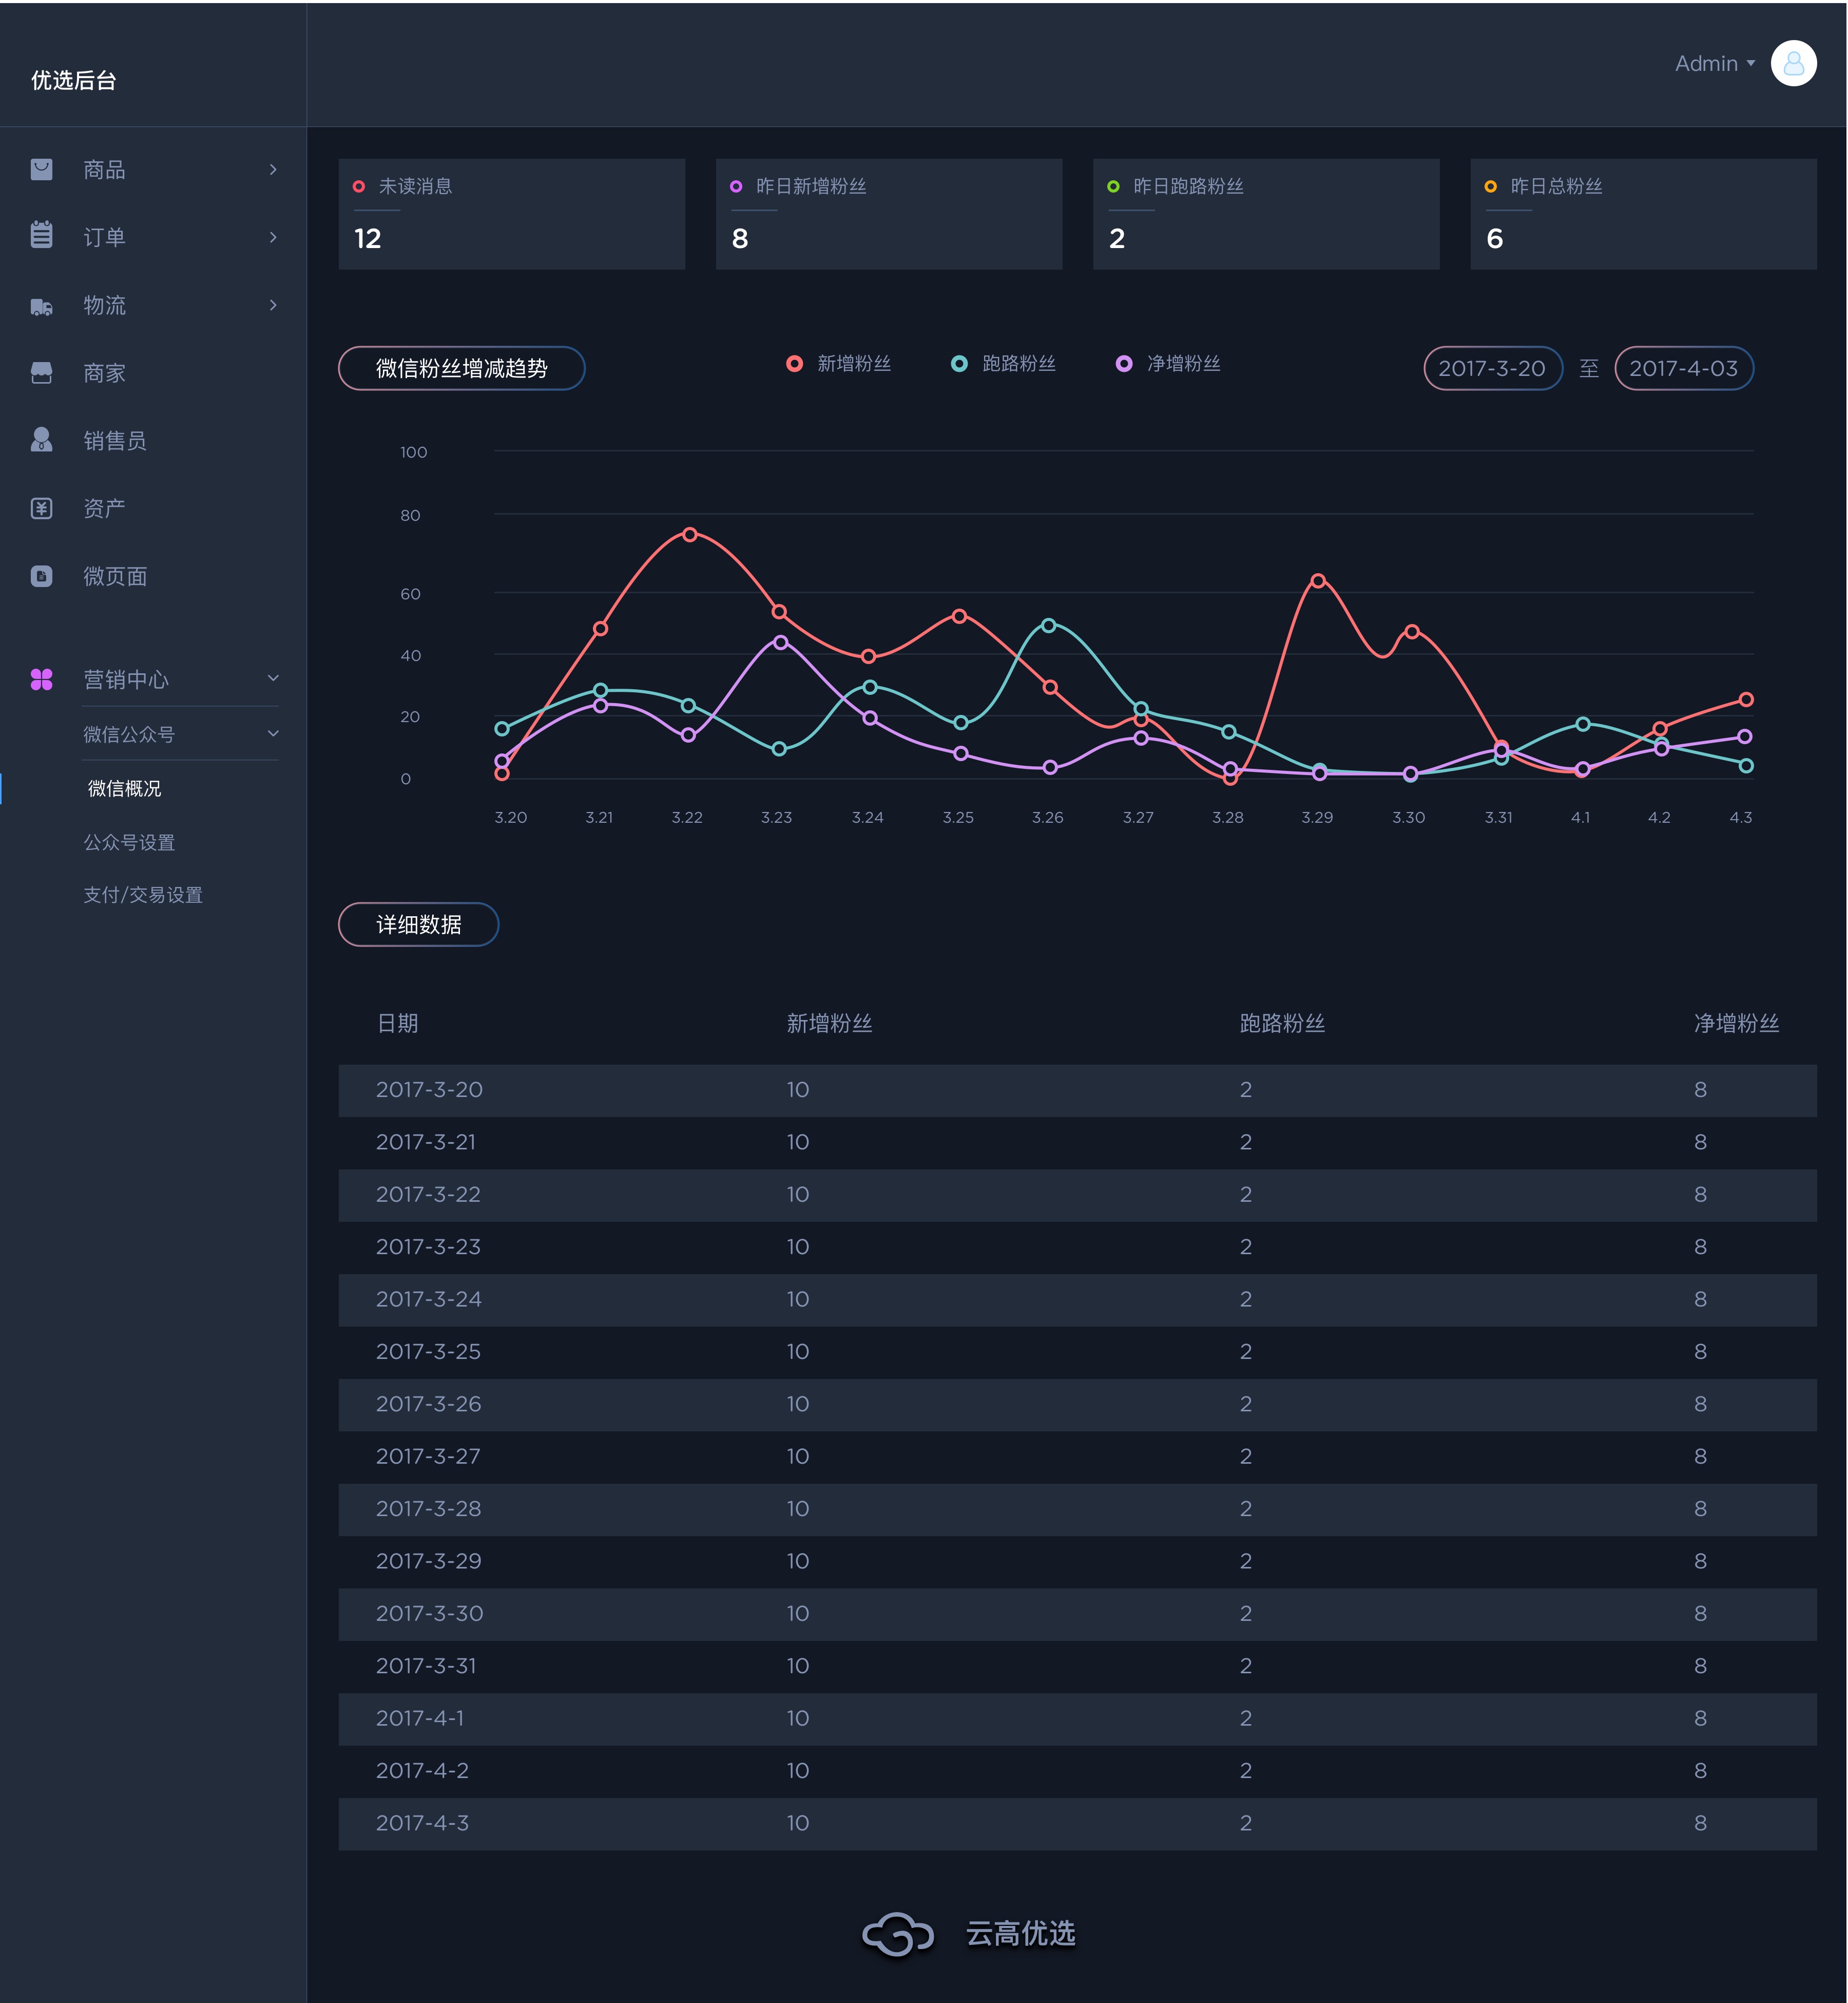Click the 2017-3-25 table row date
The image size is (1848, 2003).
tap(428, 1352)
